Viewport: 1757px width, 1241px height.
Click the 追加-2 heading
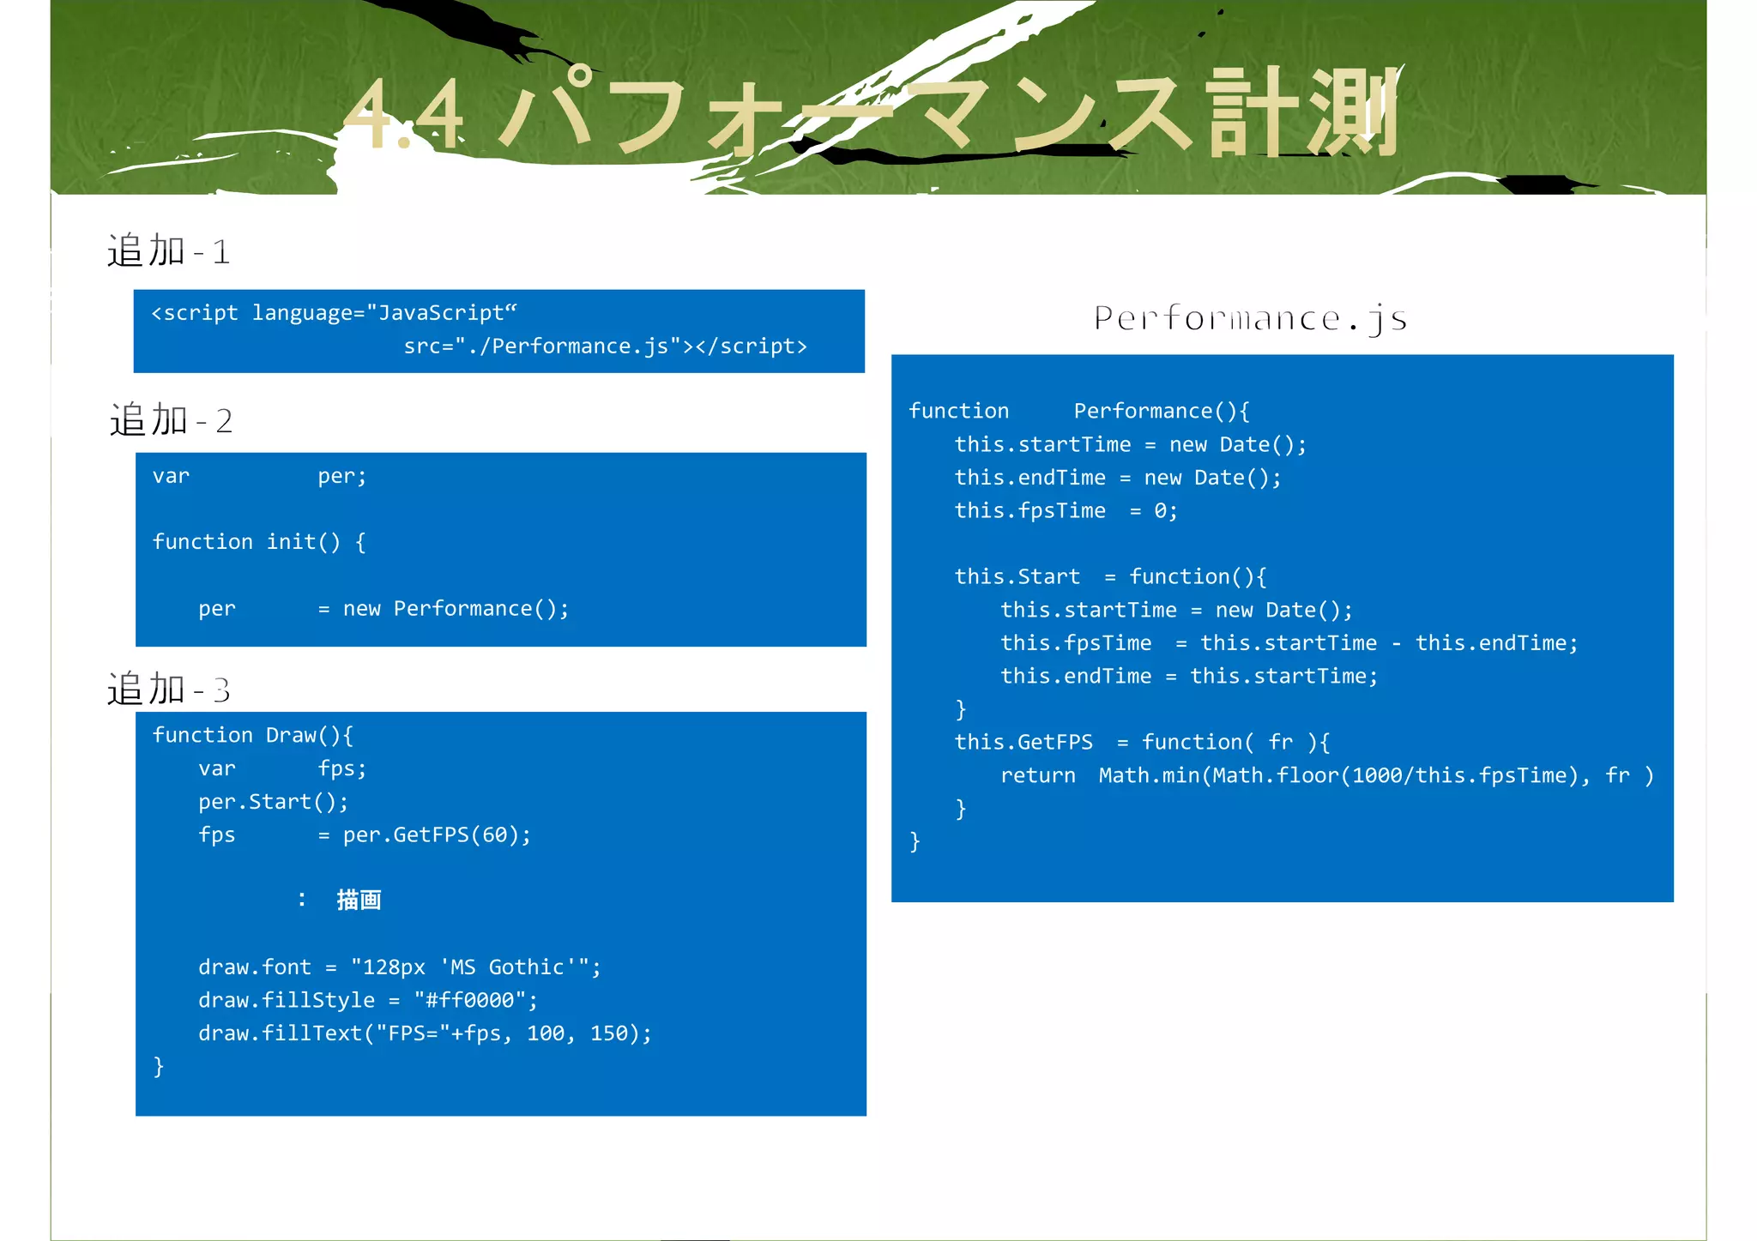pyautogui.click(x=171, y=420)
